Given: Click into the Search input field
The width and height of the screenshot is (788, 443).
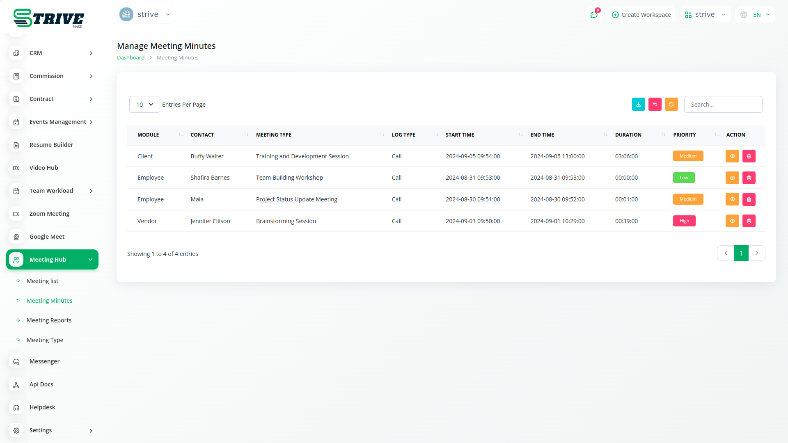Looking at the screenshot, I should [723, 105].
